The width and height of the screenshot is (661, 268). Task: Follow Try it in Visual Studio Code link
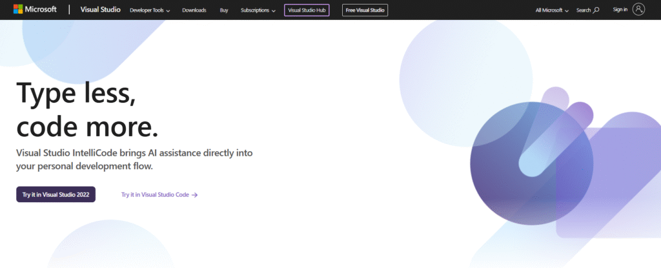click(x=159, y=195)
